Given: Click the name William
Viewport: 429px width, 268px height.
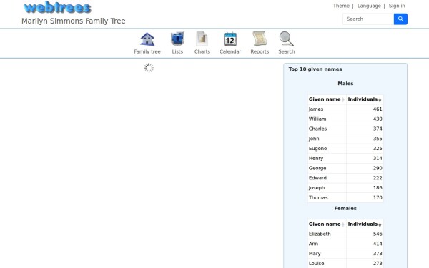Looking at the screenshot, I should (x=317, y=119).
